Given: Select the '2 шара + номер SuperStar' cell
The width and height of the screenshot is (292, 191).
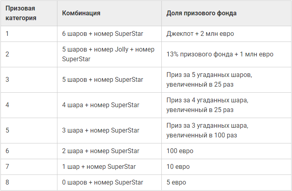Looking at the screenshot, I should point(101,151).
